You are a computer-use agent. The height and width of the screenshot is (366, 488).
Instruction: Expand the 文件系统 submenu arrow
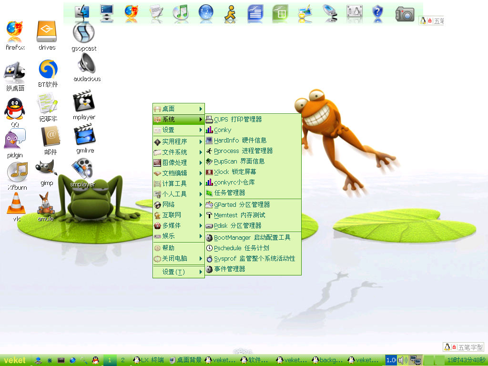[201, 152]
